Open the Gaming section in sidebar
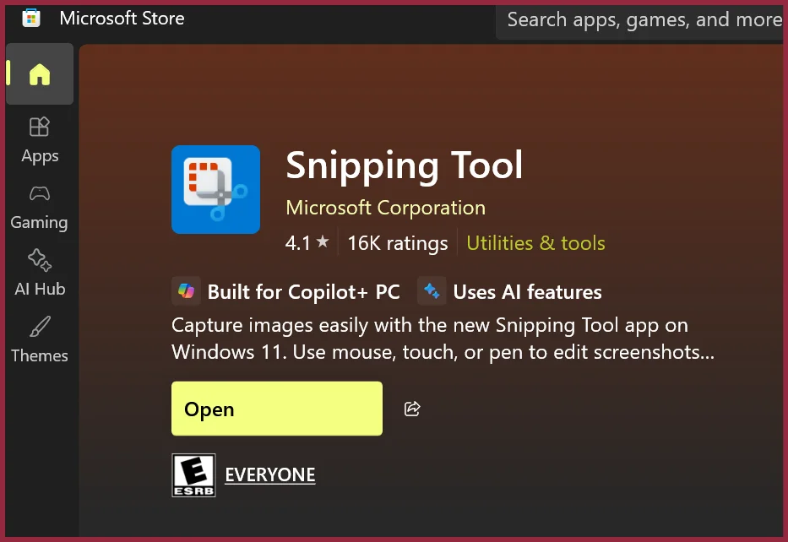 tap(39, 207)
